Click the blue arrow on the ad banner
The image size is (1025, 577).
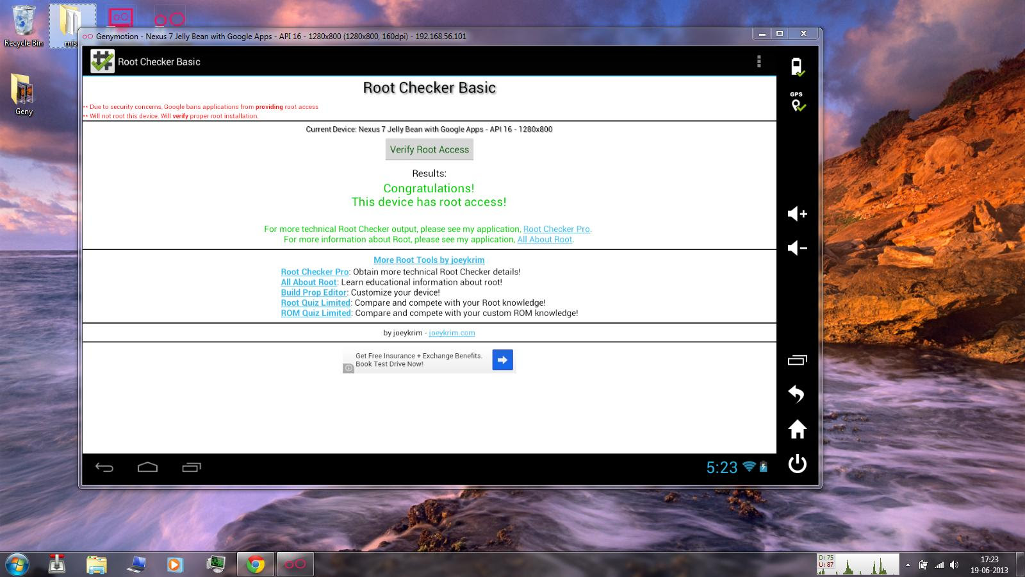click(x=503, y=360)
